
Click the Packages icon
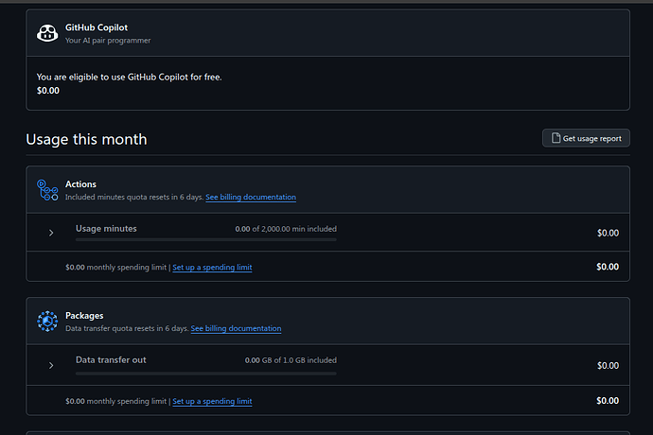pos(47,322)
